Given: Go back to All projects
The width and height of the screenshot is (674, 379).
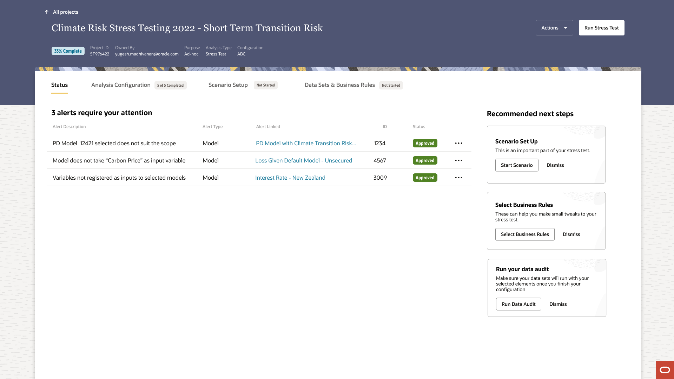Looking at the screenshot, I should (66, 12).
